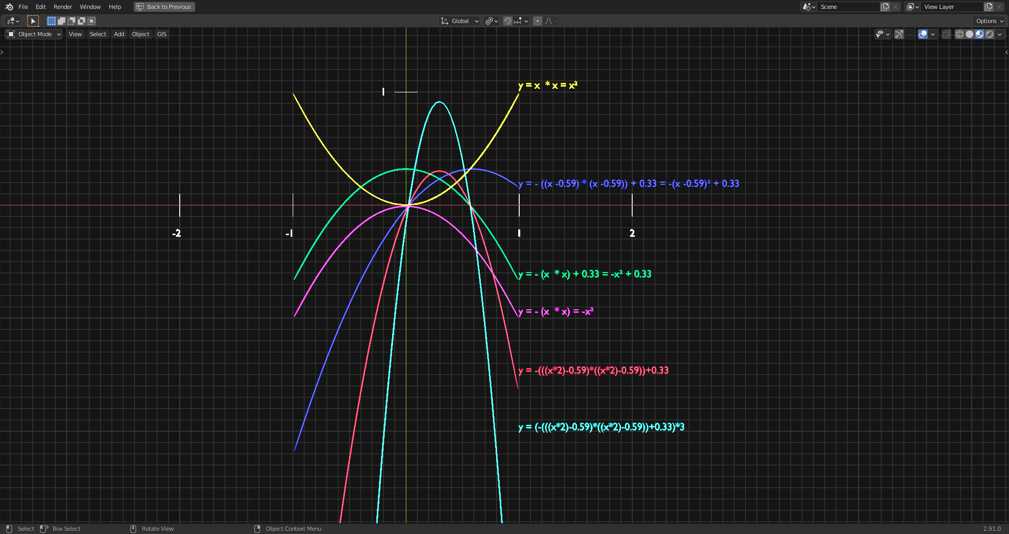This screenshot has height=534, width=1009.
Task: Enable proportional editing
Action: 538,21
